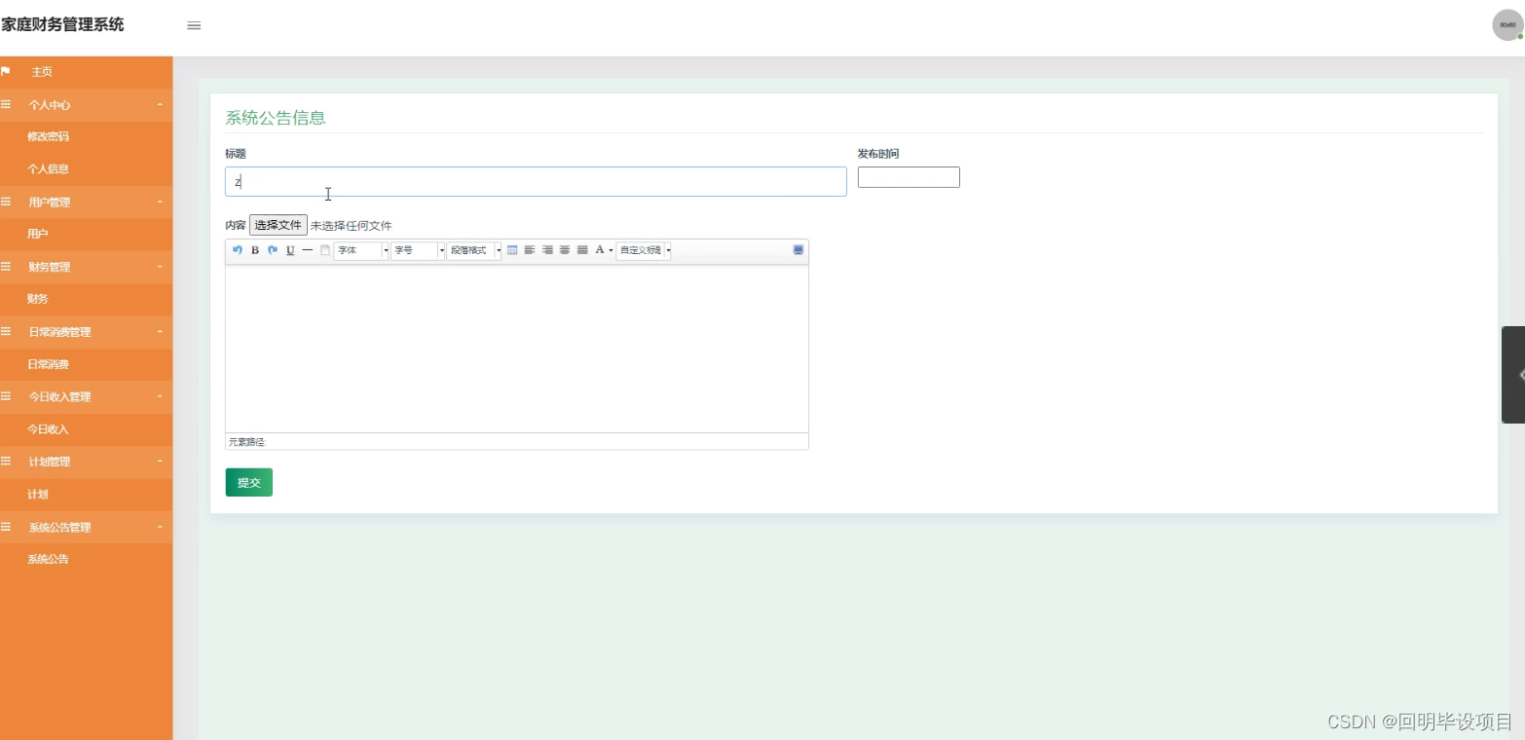This screenshot has height=740, width=1525.
Task: Open the insert table icon in the toolbar
Action: coord(512,250)
